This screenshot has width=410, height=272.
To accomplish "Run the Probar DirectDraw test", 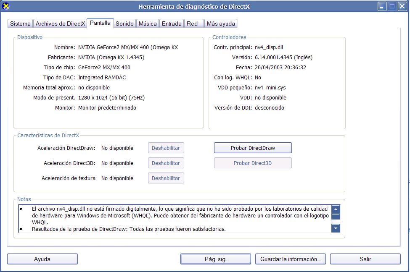I will coord(253,148).
